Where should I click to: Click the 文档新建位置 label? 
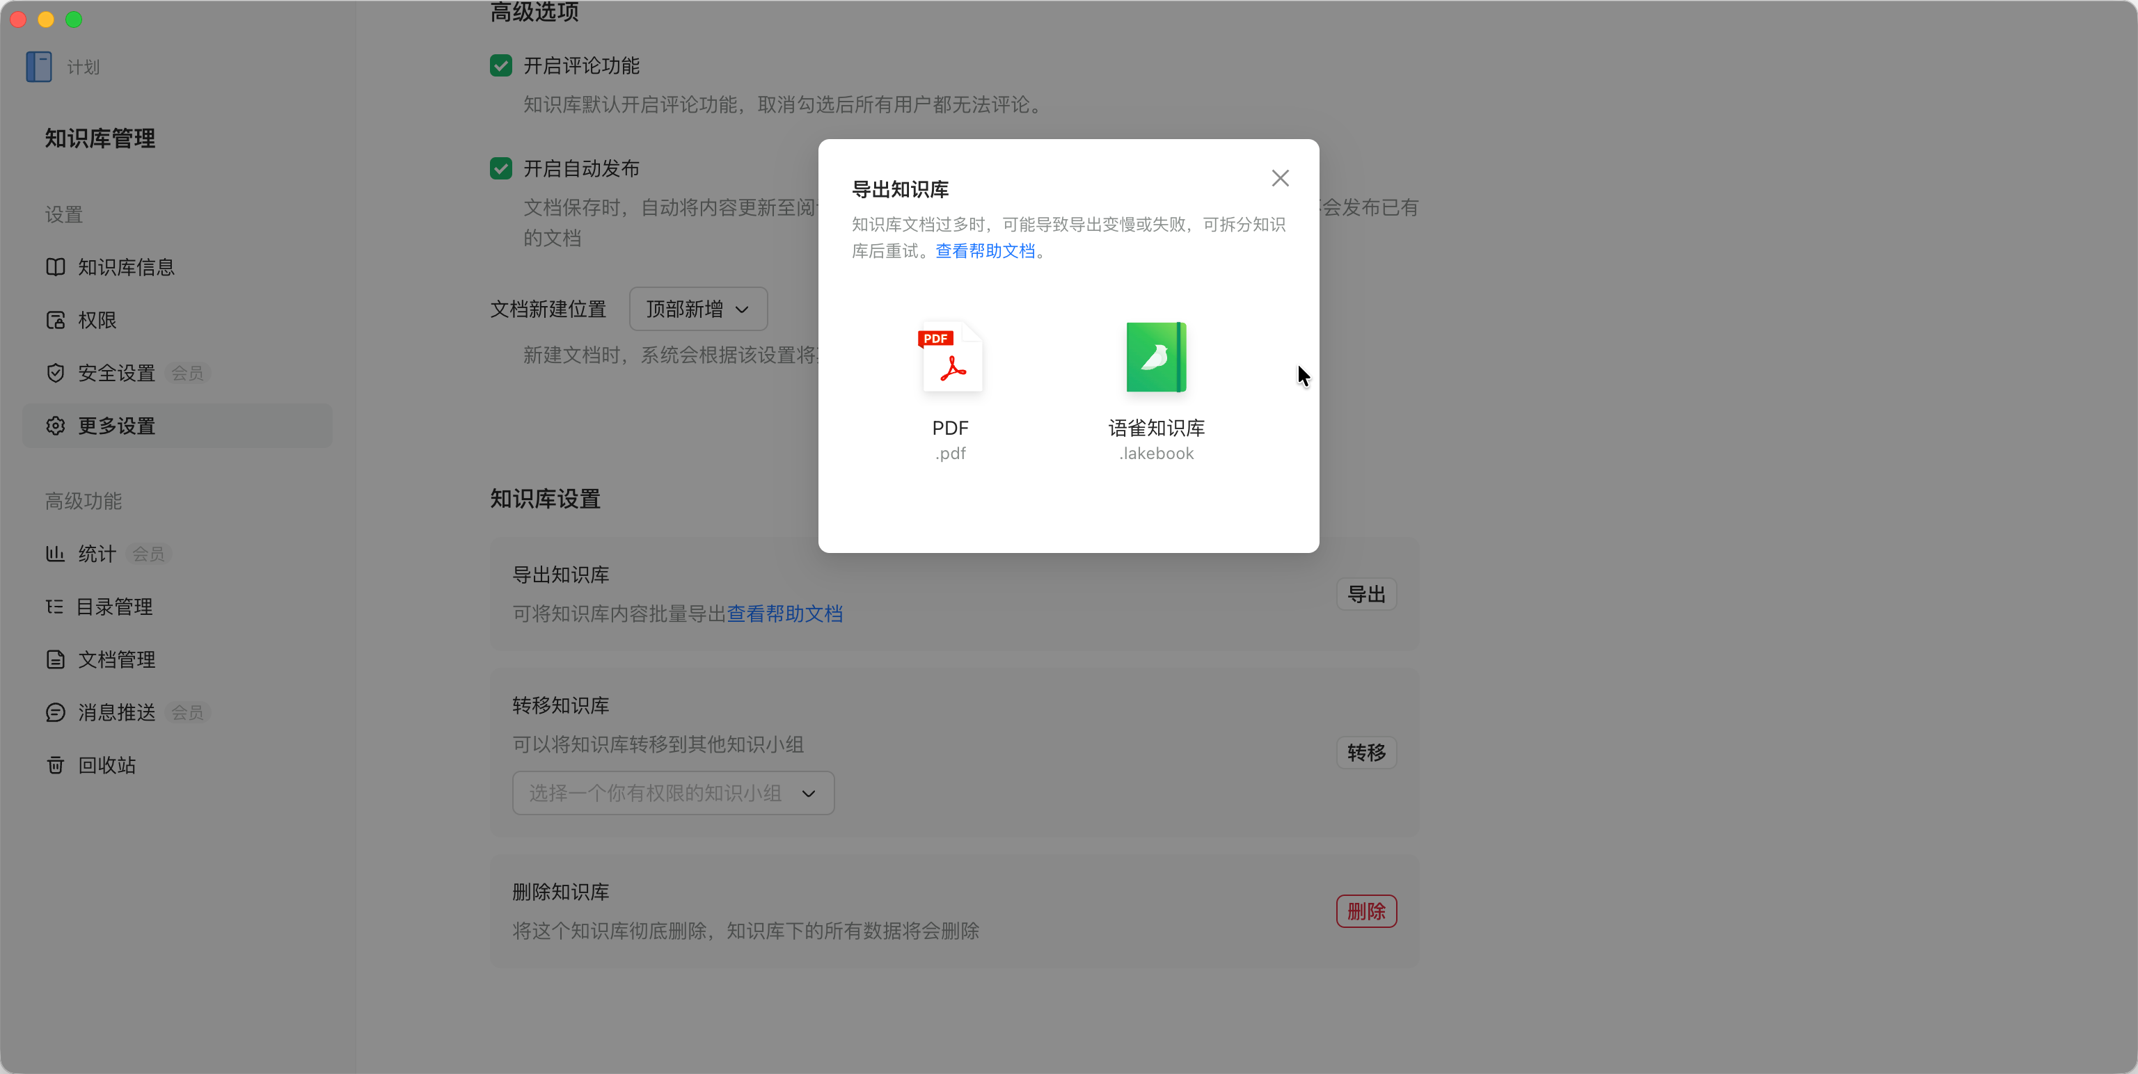click(548, 310)
